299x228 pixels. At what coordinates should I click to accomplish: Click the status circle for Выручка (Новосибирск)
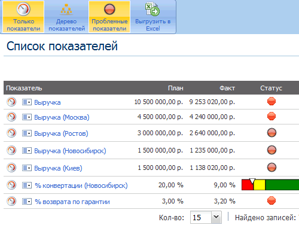(x=271, y=150)
